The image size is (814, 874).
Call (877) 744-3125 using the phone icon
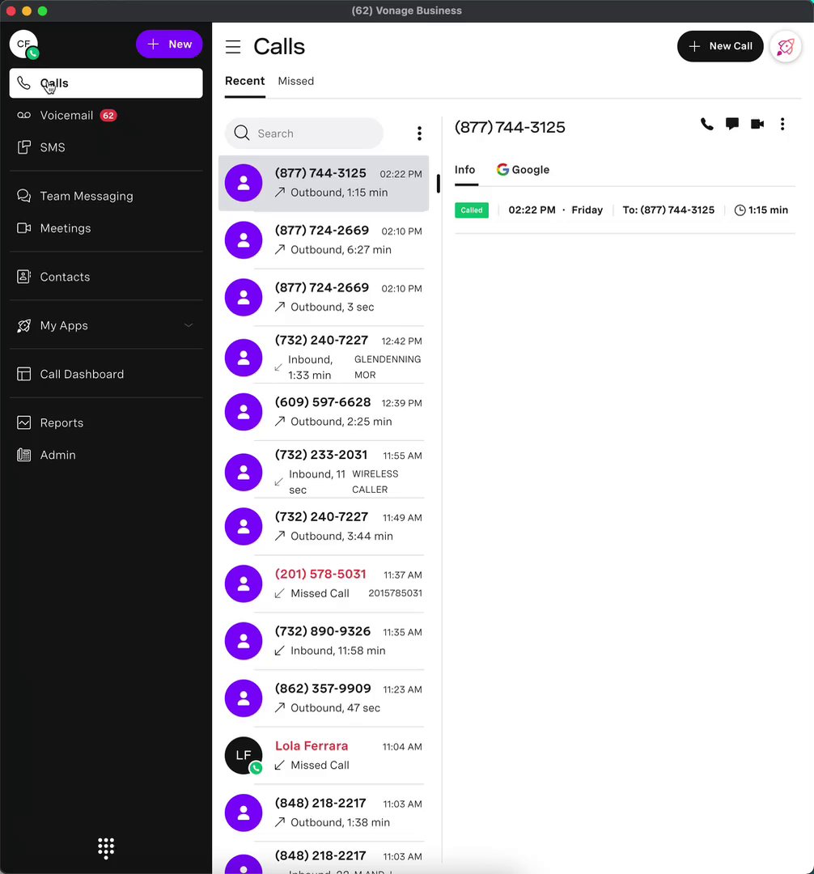coord(706,124)
